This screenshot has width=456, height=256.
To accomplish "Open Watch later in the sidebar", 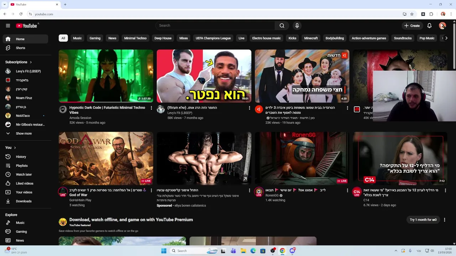I will pyautogui.click(x=25, y=175).
